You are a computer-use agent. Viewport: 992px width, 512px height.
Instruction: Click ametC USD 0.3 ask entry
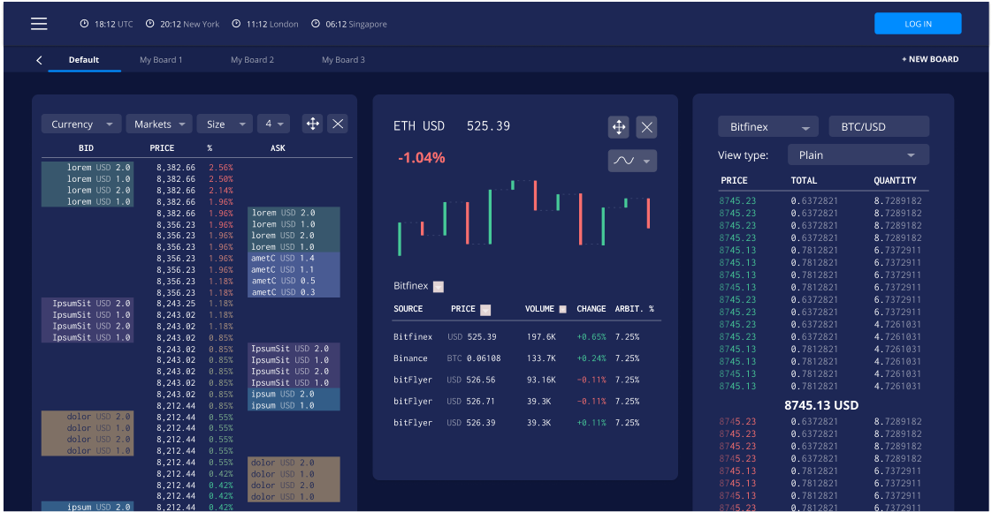(x=294, y=292)
